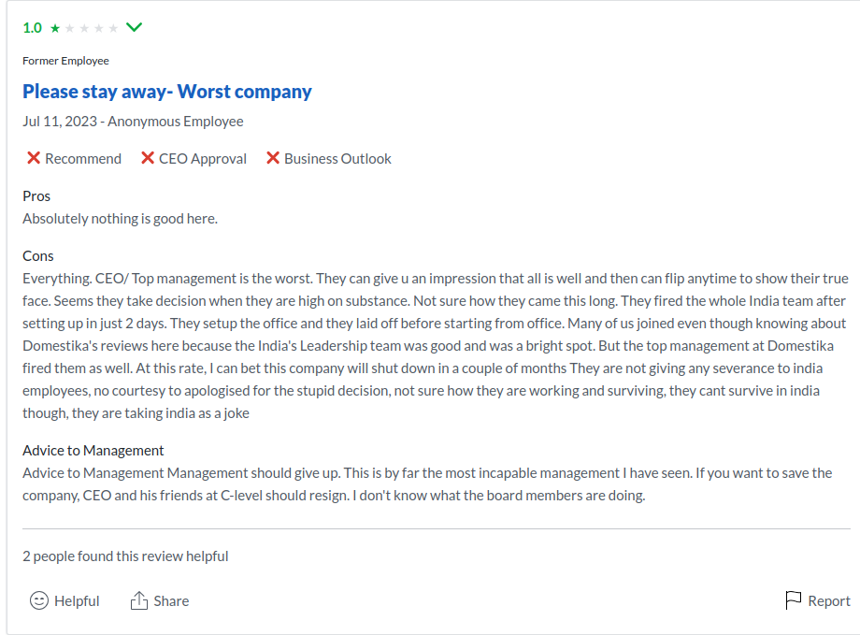Click the Share upload arrow icon
Image resolution: width=860 pixels, height=635 pixels.
point(139,600)
